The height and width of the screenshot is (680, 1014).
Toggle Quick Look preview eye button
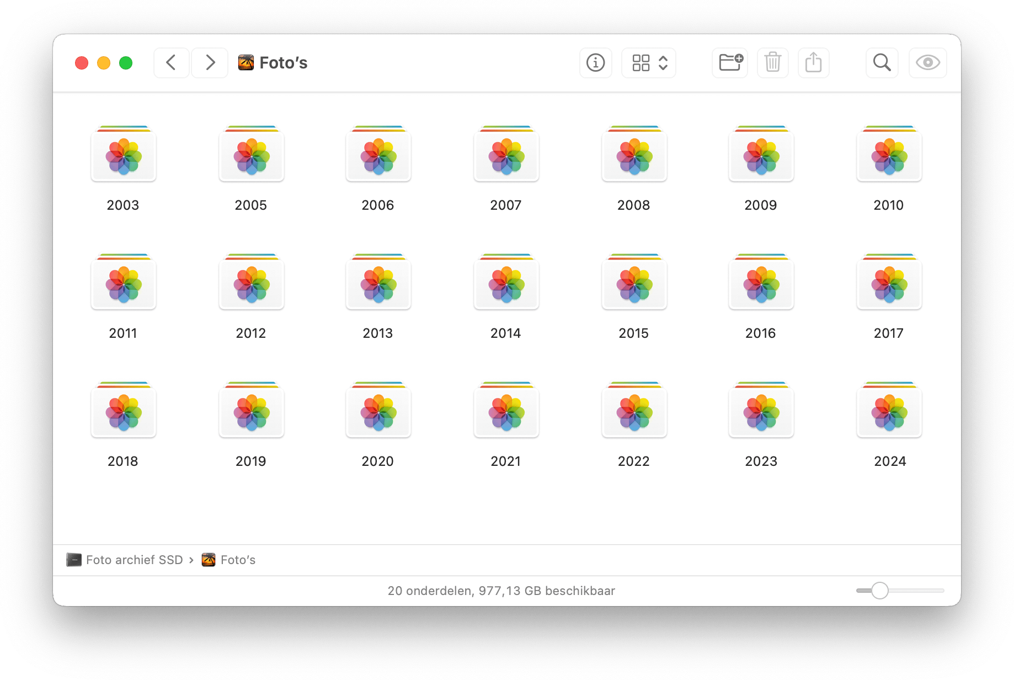[x=928, y=62]
